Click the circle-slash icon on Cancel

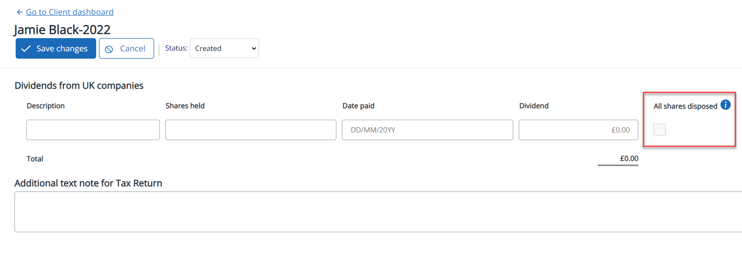click(109, 49)
